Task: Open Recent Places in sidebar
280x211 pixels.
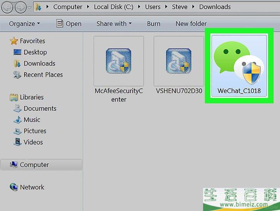Action: [x=43, y=75]
